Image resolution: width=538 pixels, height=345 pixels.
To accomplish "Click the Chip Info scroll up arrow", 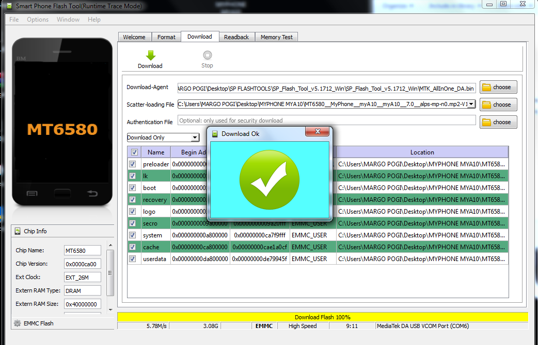I will tap(110, 246).
